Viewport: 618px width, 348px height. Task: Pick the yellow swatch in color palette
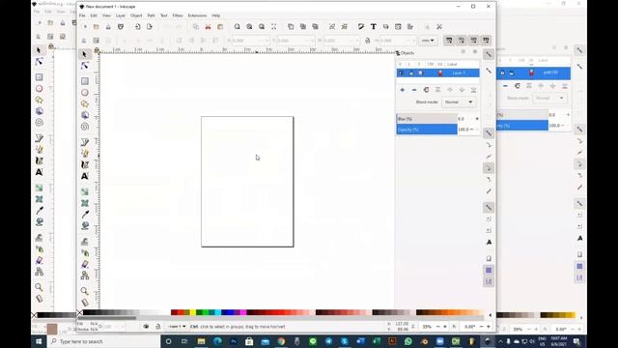[193, 312]
